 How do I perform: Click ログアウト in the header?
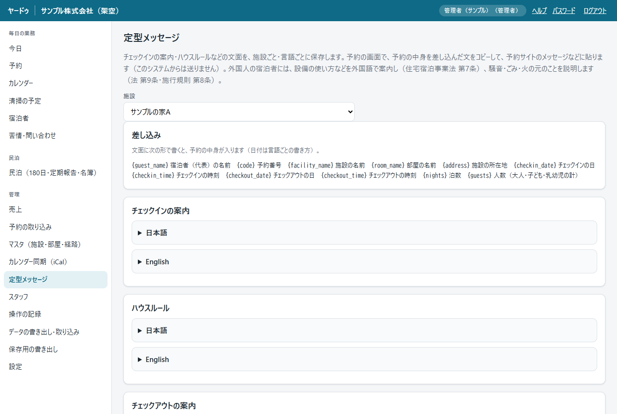(x=595, y=11)
